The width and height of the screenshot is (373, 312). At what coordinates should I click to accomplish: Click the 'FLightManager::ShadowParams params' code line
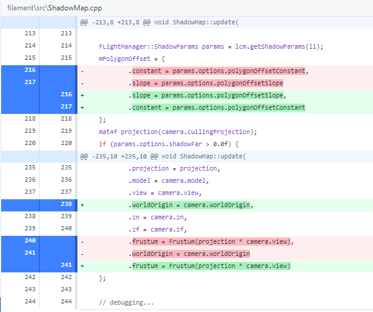coord(211,46)
